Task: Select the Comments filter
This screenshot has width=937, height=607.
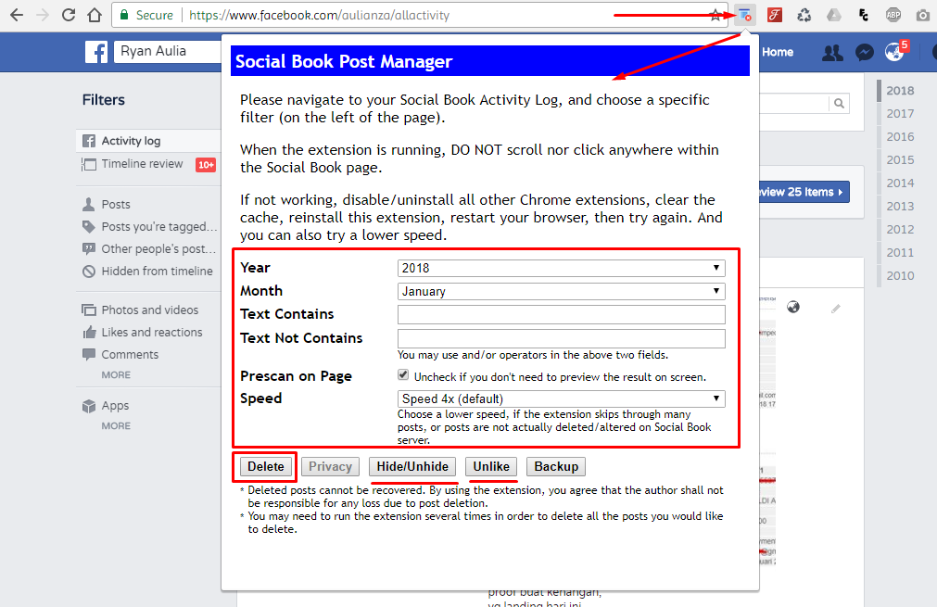Action: (130, 354)
